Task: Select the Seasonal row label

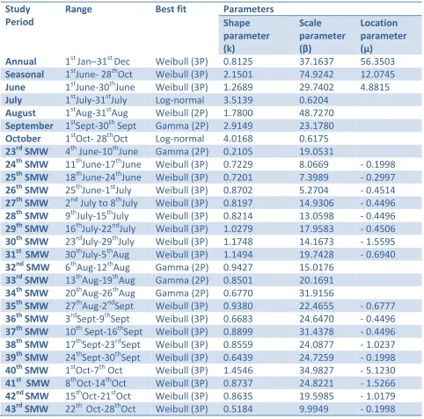Action: coord(25,75)
